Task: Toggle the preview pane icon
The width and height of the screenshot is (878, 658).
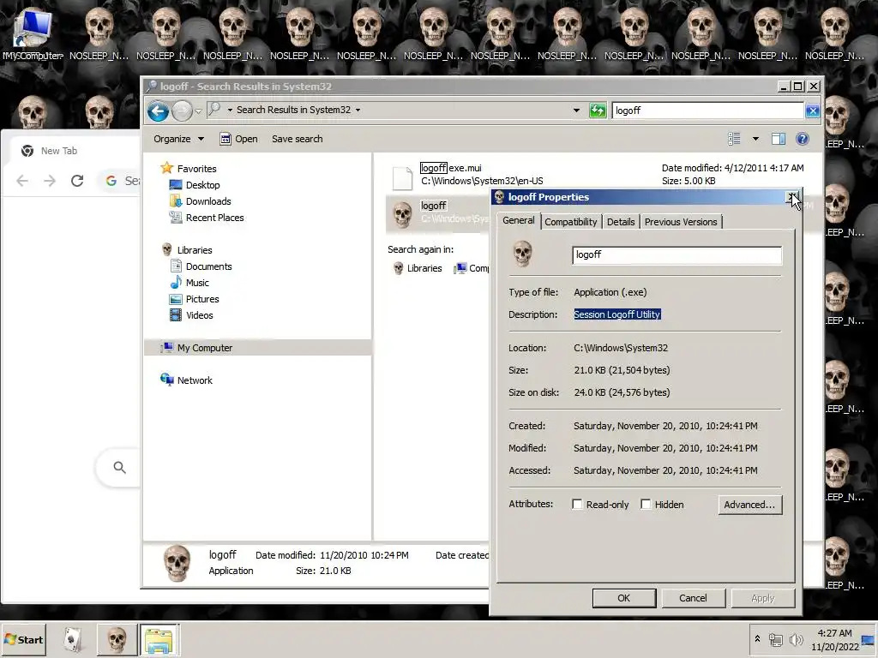Action: (779, 139)
